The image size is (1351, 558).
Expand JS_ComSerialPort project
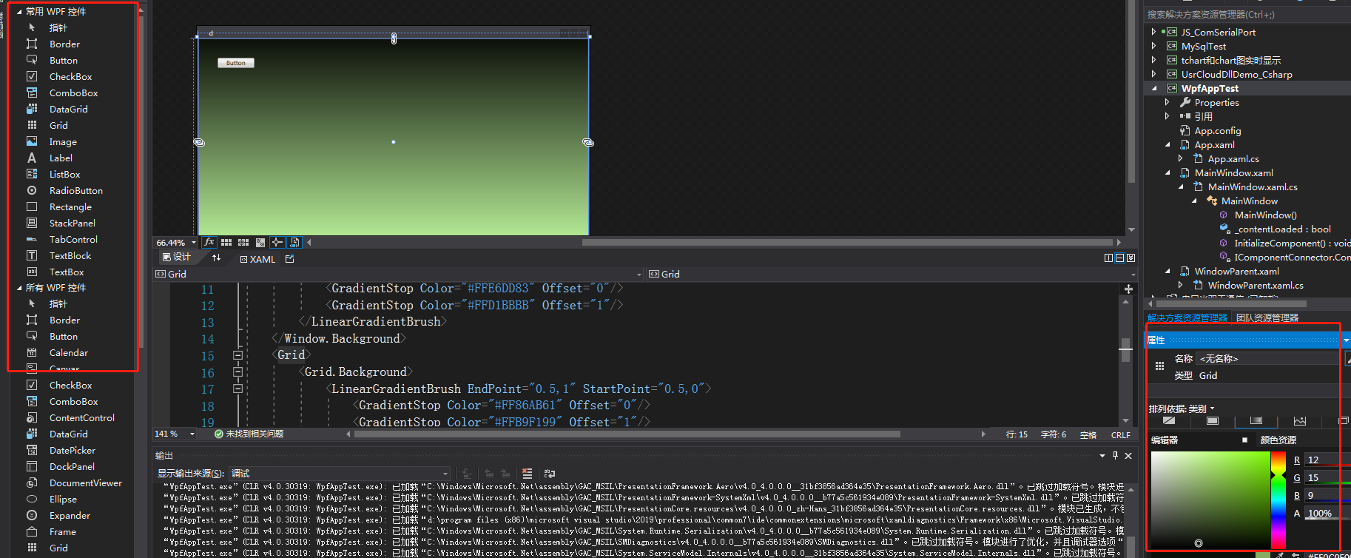(x=1153, y=32)
